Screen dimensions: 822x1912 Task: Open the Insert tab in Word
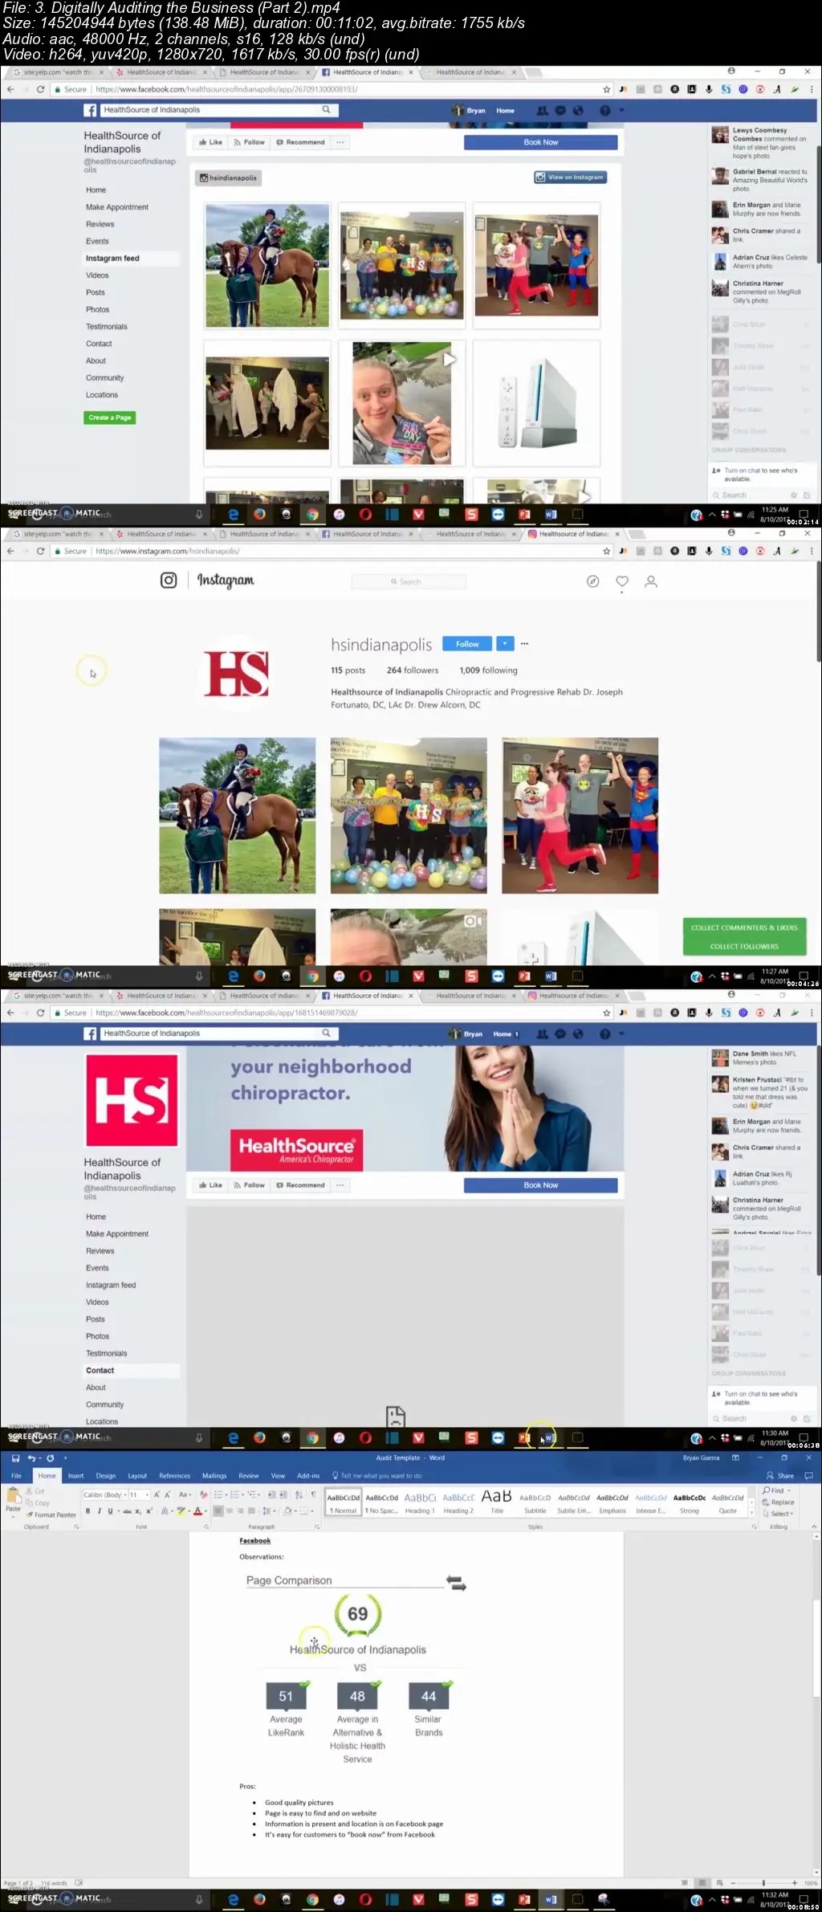(x=75, y=1475)
